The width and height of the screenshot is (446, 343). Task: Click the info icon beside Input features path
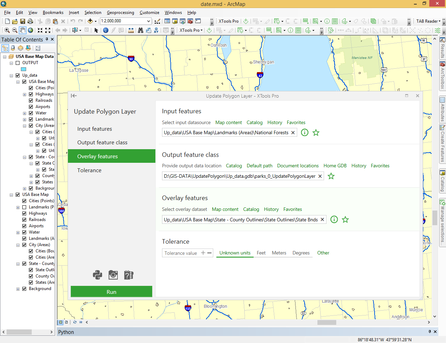pyautogui.click(x=305, y=132)
